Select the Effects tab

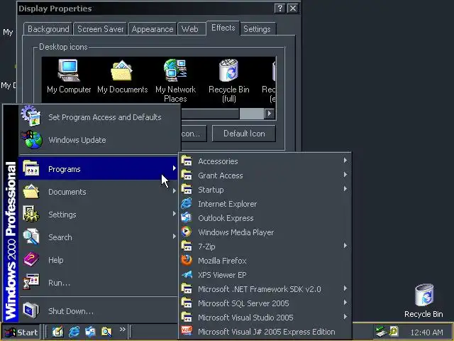pyautogui.click(x=223, y=28)
